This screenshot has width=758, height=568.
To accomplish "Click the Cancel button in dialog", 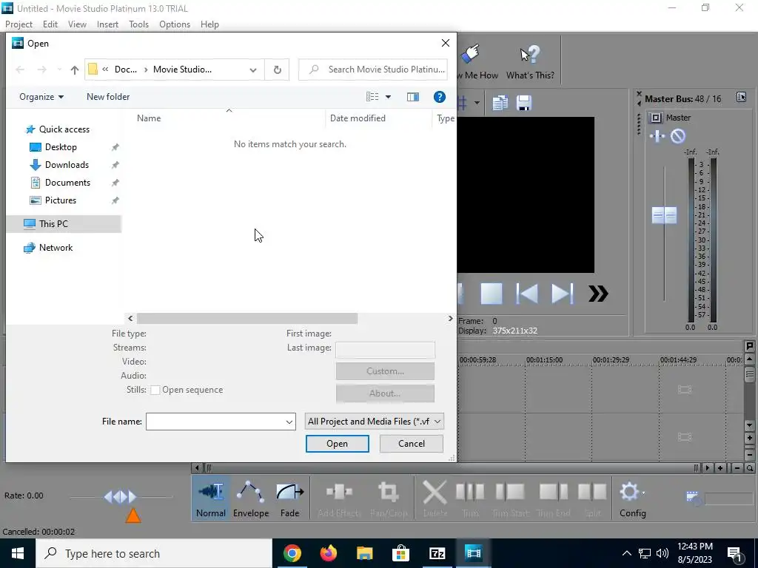I will [x=412, y=444].
